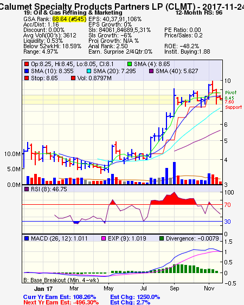Click the Divergence: -0.0079 label
The image size is (244, 305).
tap(192, 238)
